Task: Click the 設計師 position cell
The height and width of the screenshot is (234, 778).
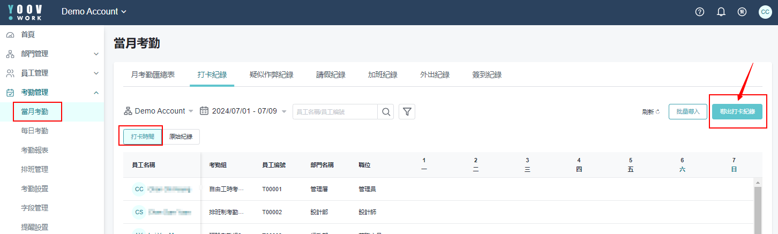Action: (367, 212)
